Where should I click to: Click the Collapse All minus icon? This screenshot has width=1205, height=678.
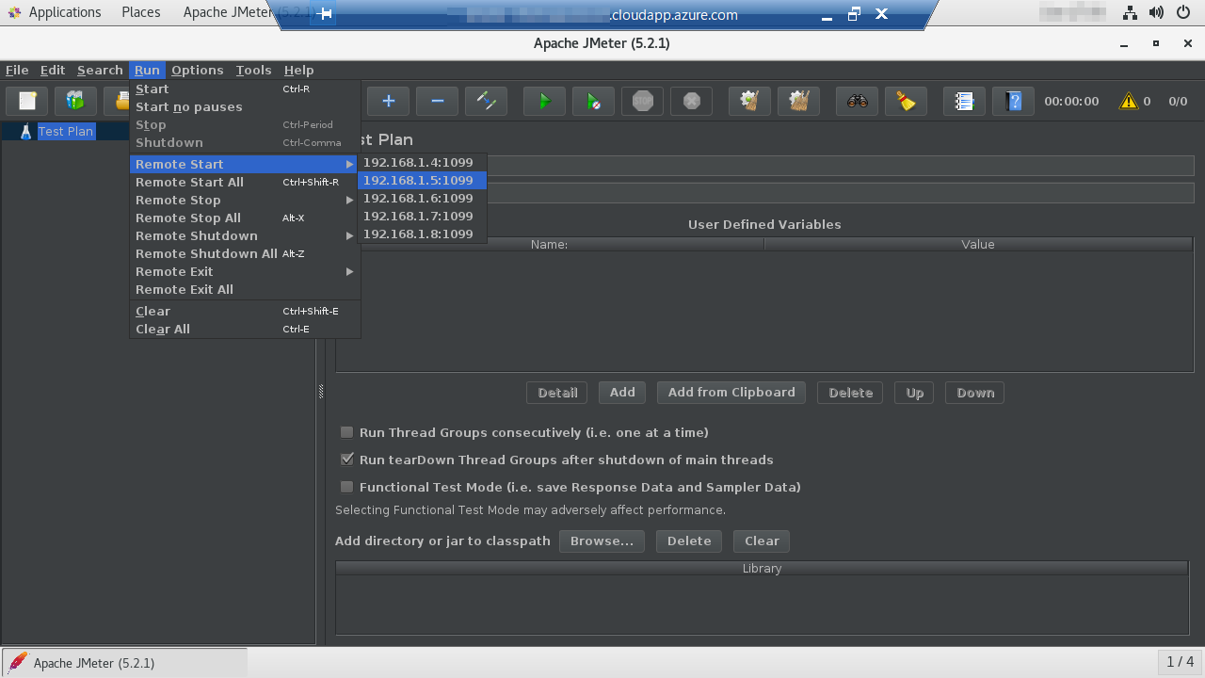437,101
